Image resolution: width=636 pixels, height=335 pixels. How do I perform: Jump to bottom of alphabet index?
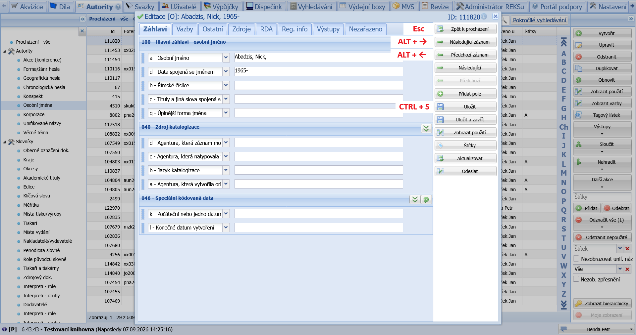(x=563, y=305)
